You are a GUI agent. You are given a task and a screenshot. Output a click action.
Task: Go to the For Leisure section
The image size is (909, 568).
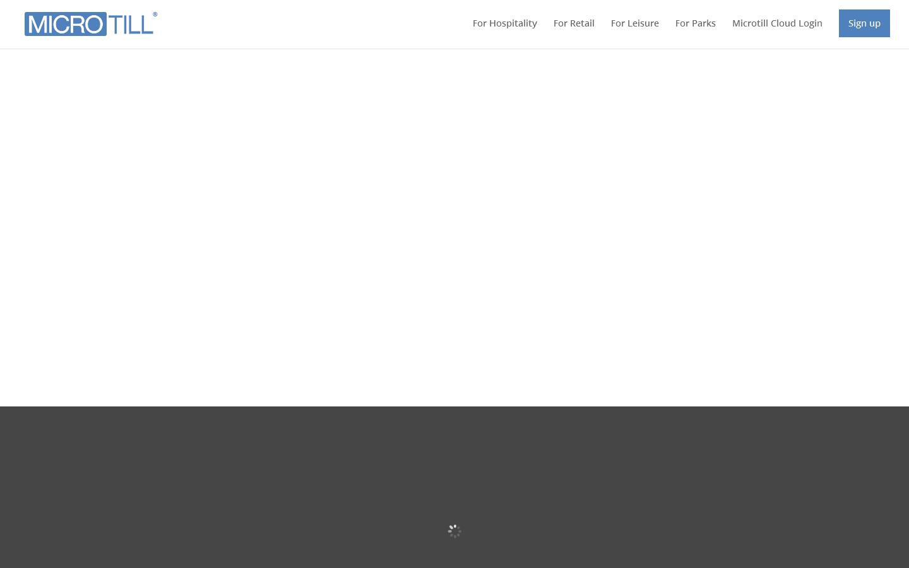(634, 23)
